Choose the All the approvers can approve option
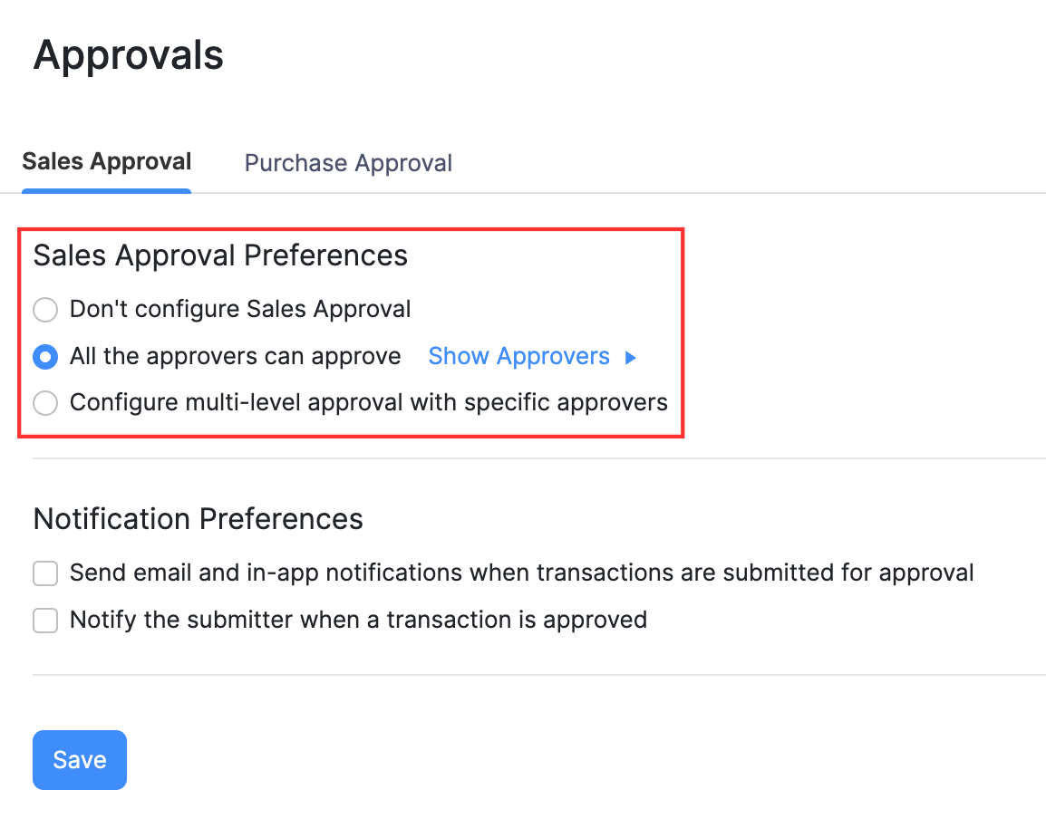Image resolution: width=1046 pixels, height=828 pixels. (45, 357)
